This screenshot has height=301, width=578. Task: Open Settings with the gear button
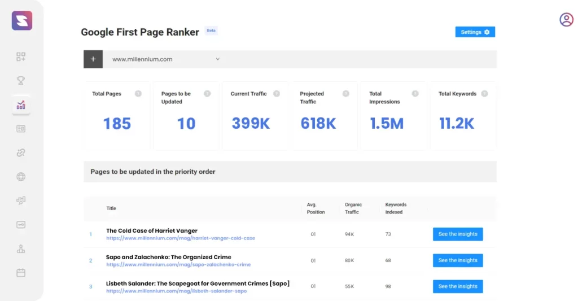[x=475, y=32]
